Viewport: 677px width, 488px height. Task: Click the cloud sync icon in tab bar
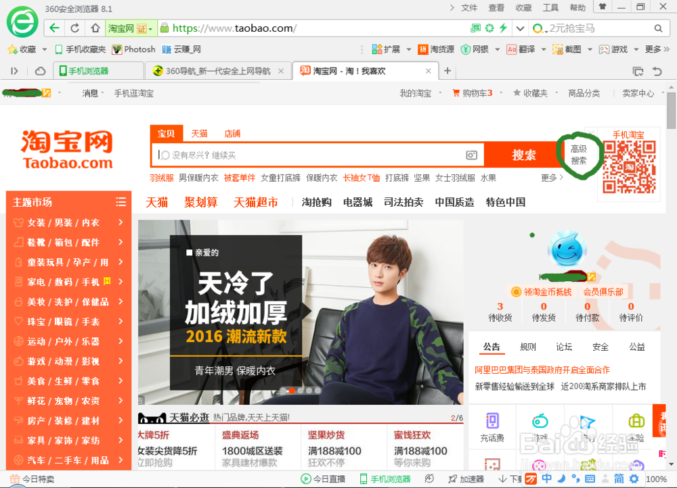click(x=40, y=71)
